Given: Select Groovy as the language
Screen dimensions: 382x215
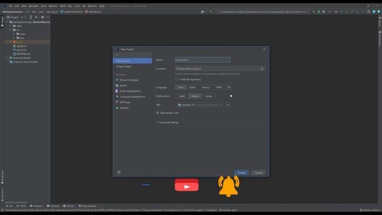Looking at the screenshot, I should 205,87.
